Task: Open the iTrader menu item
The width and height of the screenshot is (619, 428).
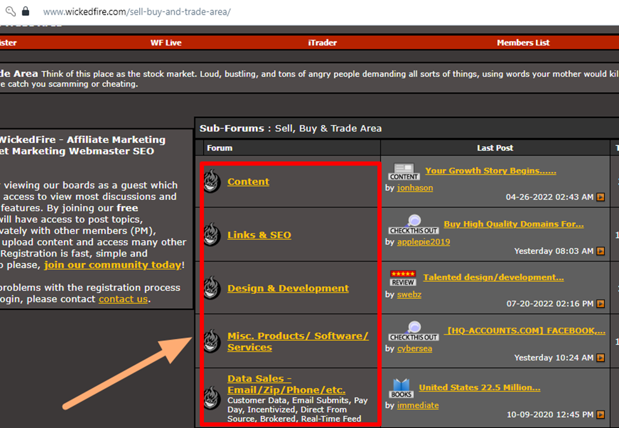Action: [323, 43]
